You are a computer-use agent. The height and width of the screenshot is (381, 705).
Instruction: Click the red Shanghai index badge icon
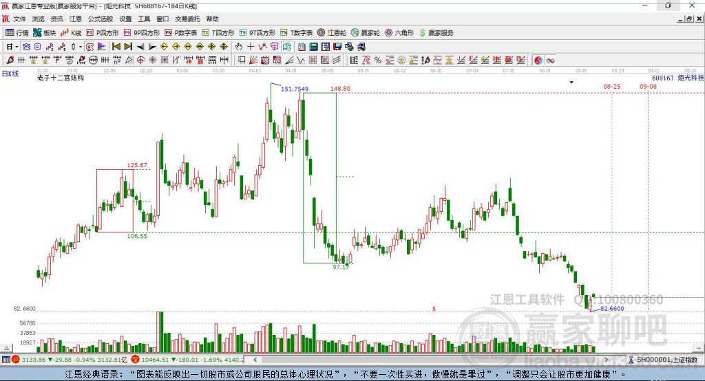coord(16,360)
